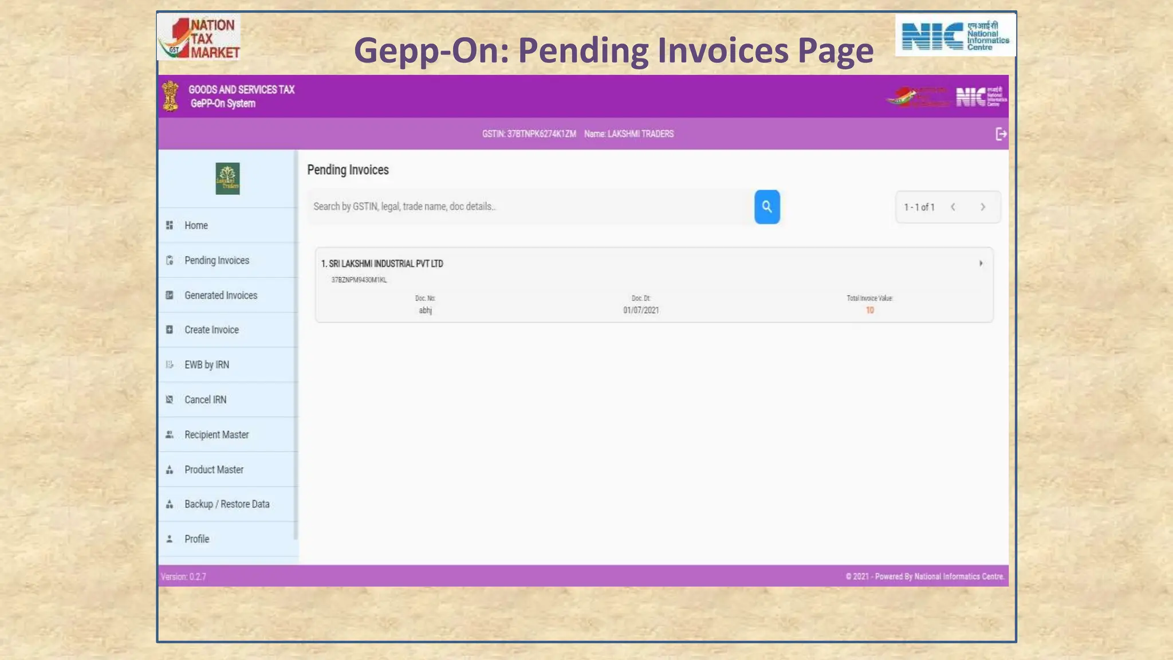The width and height of the screenshot is (1173, 660).
Task: Click the Create Invoice plus icon
Action: point(170,329)
